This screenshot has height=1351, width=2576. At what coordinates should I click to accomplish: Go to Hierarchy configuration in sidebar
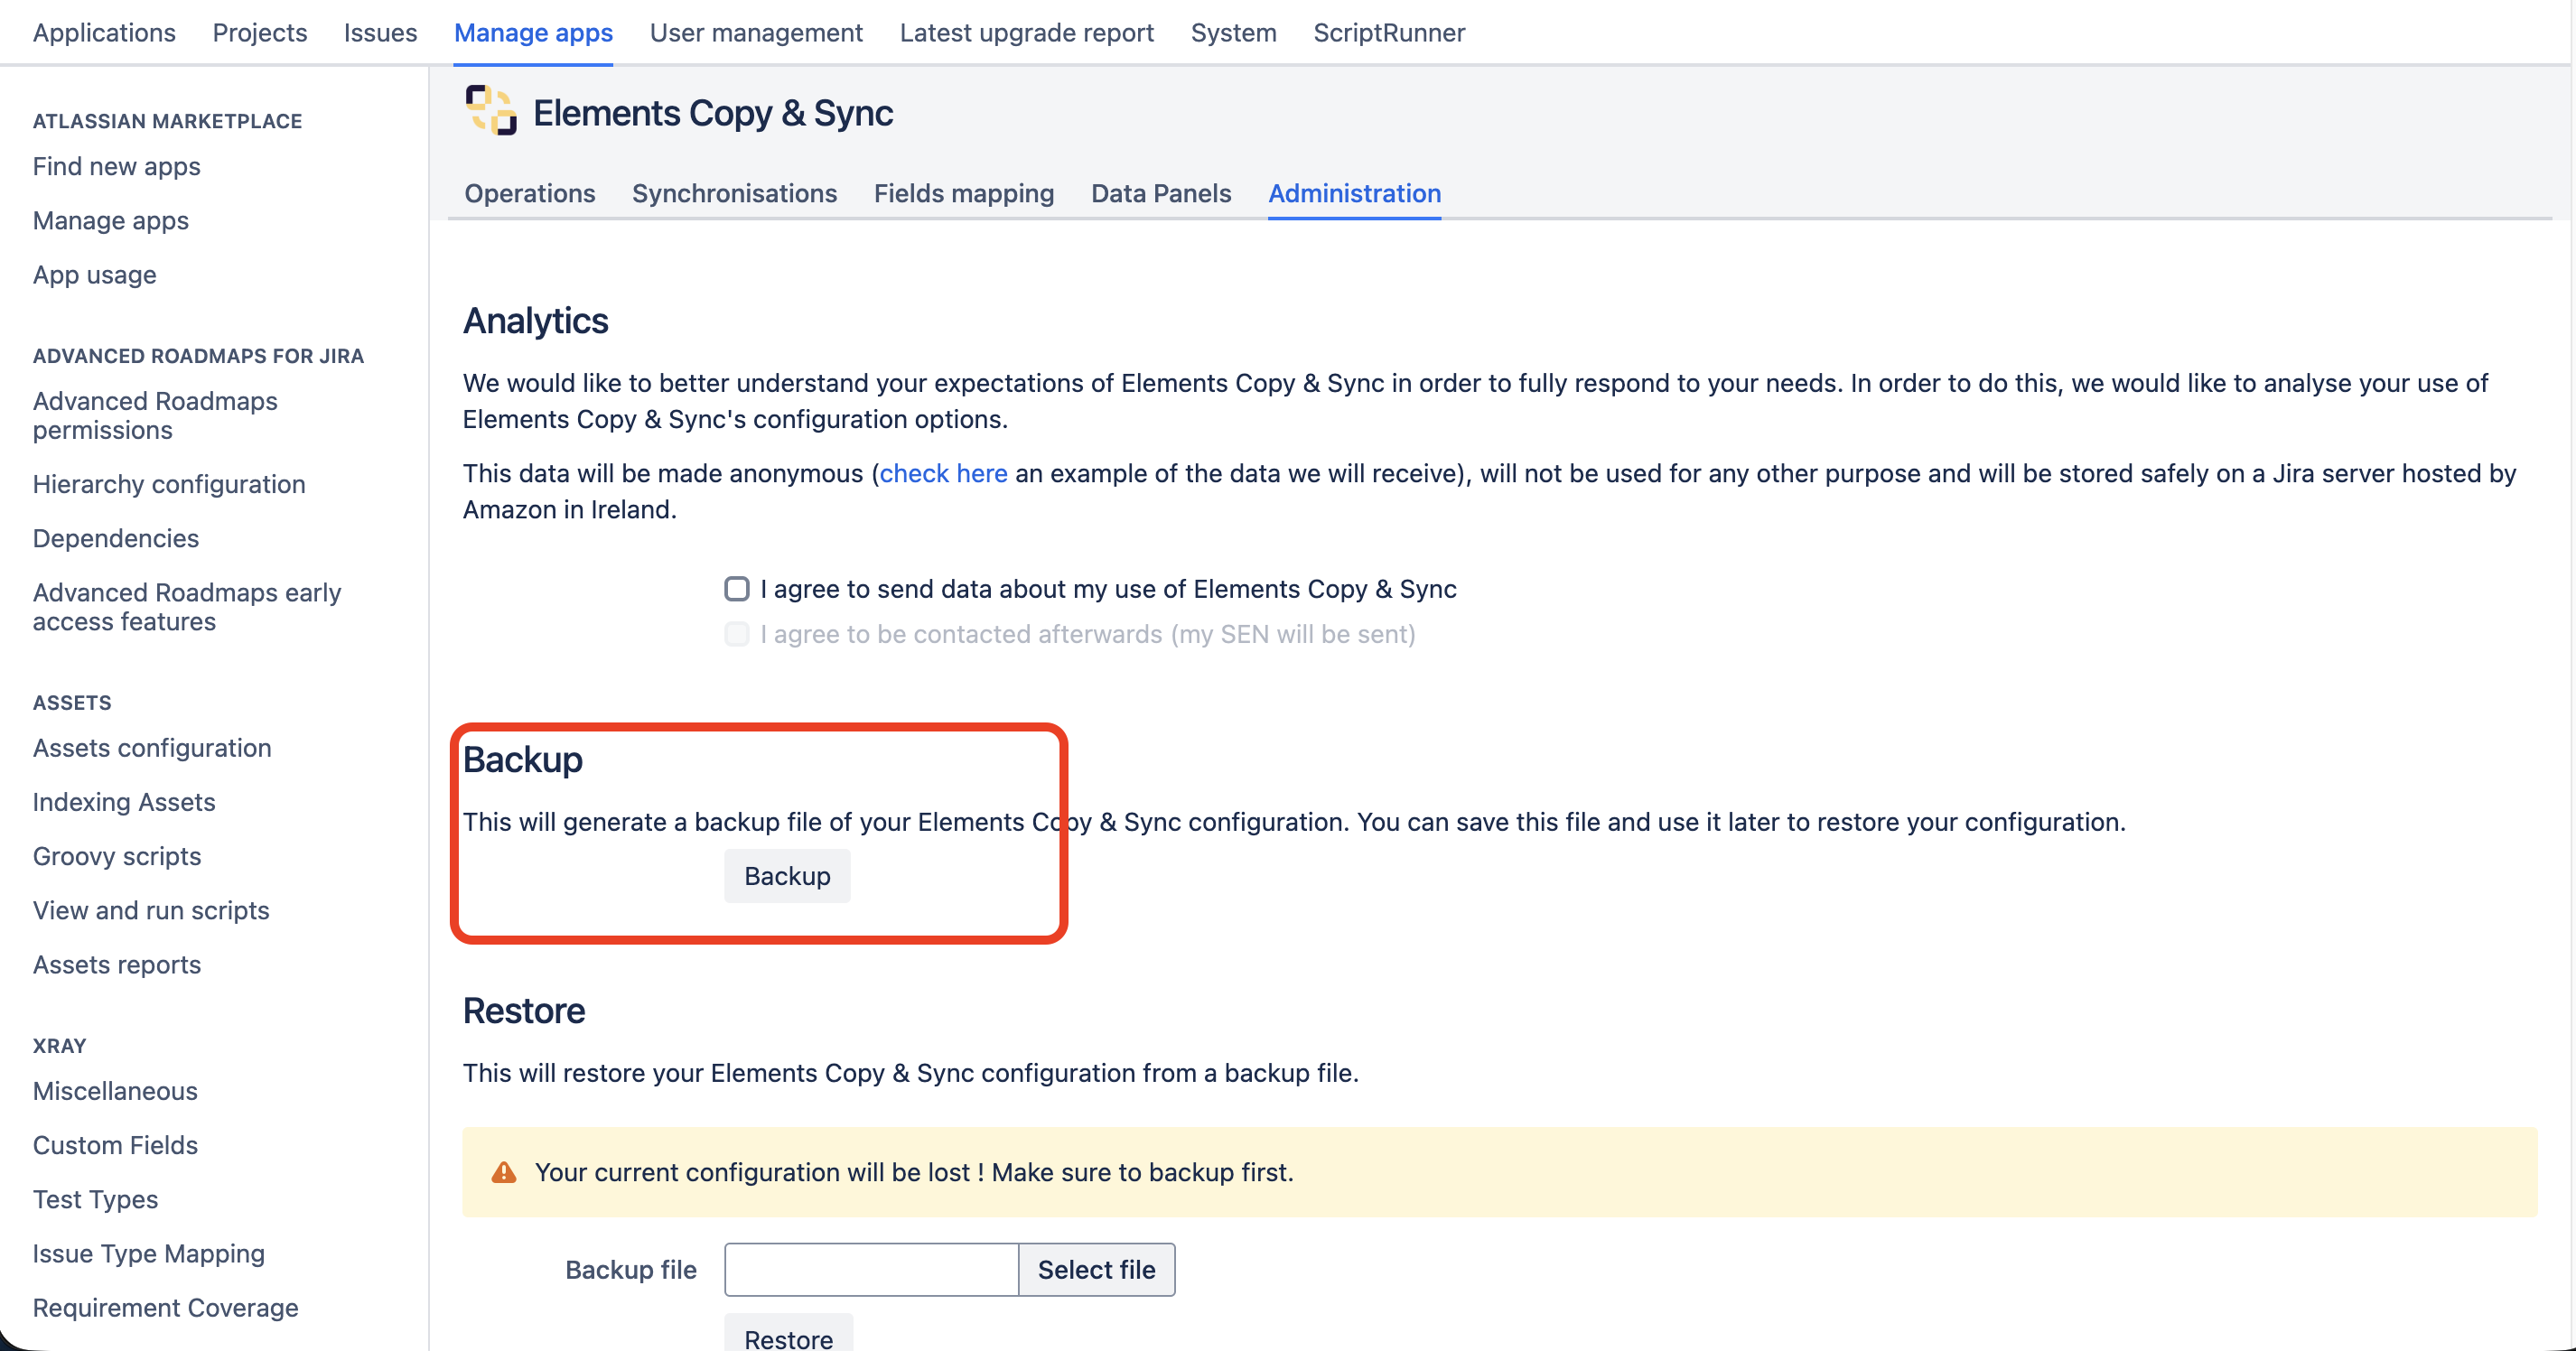coord(169,484)
